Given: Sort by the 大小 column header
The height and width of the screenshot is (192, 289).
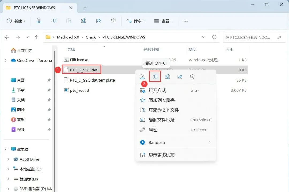Looking at the screenshot, I should [230, 49].
